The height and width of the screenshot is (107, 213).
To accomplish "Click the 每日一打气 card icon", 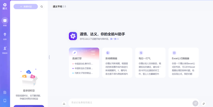I will click(141, 53).
